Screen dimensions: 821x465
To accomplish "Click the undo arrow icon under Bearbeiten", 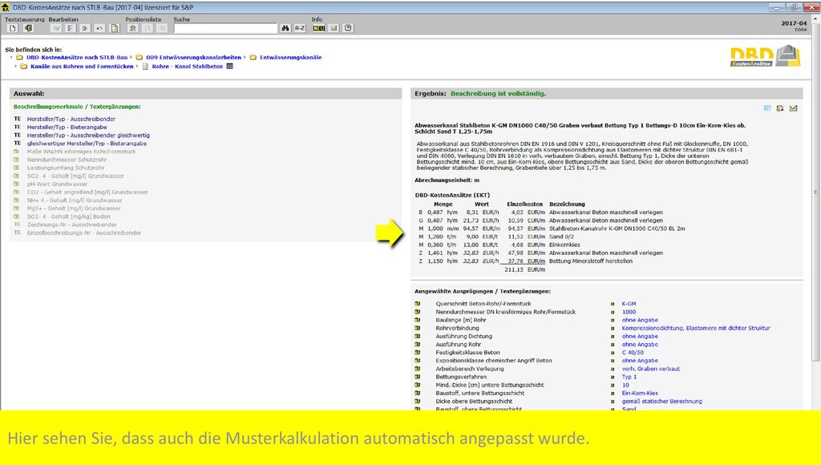I will coord(99,28).
